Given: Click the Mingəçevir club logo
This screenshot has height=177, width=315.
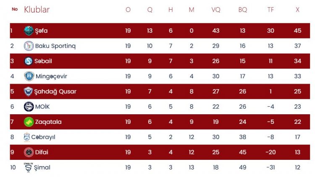Looking at the screenshot, I should point(29,76).
